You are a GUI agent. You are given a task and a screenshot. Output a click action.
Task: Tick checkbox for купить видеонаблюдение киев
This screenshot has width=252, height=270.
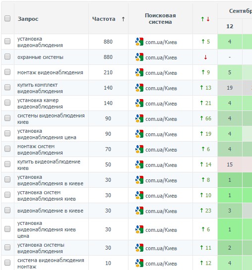[7, 164]
